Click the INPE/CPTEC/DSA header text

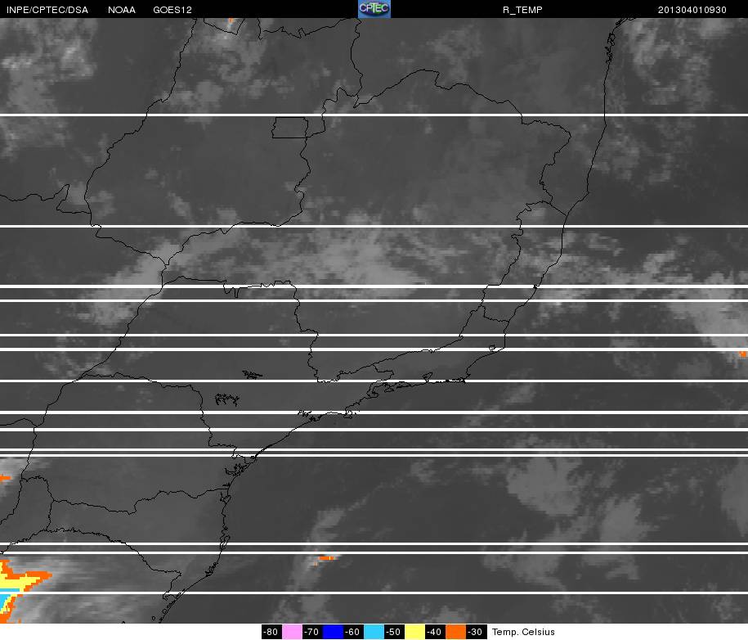47,10
